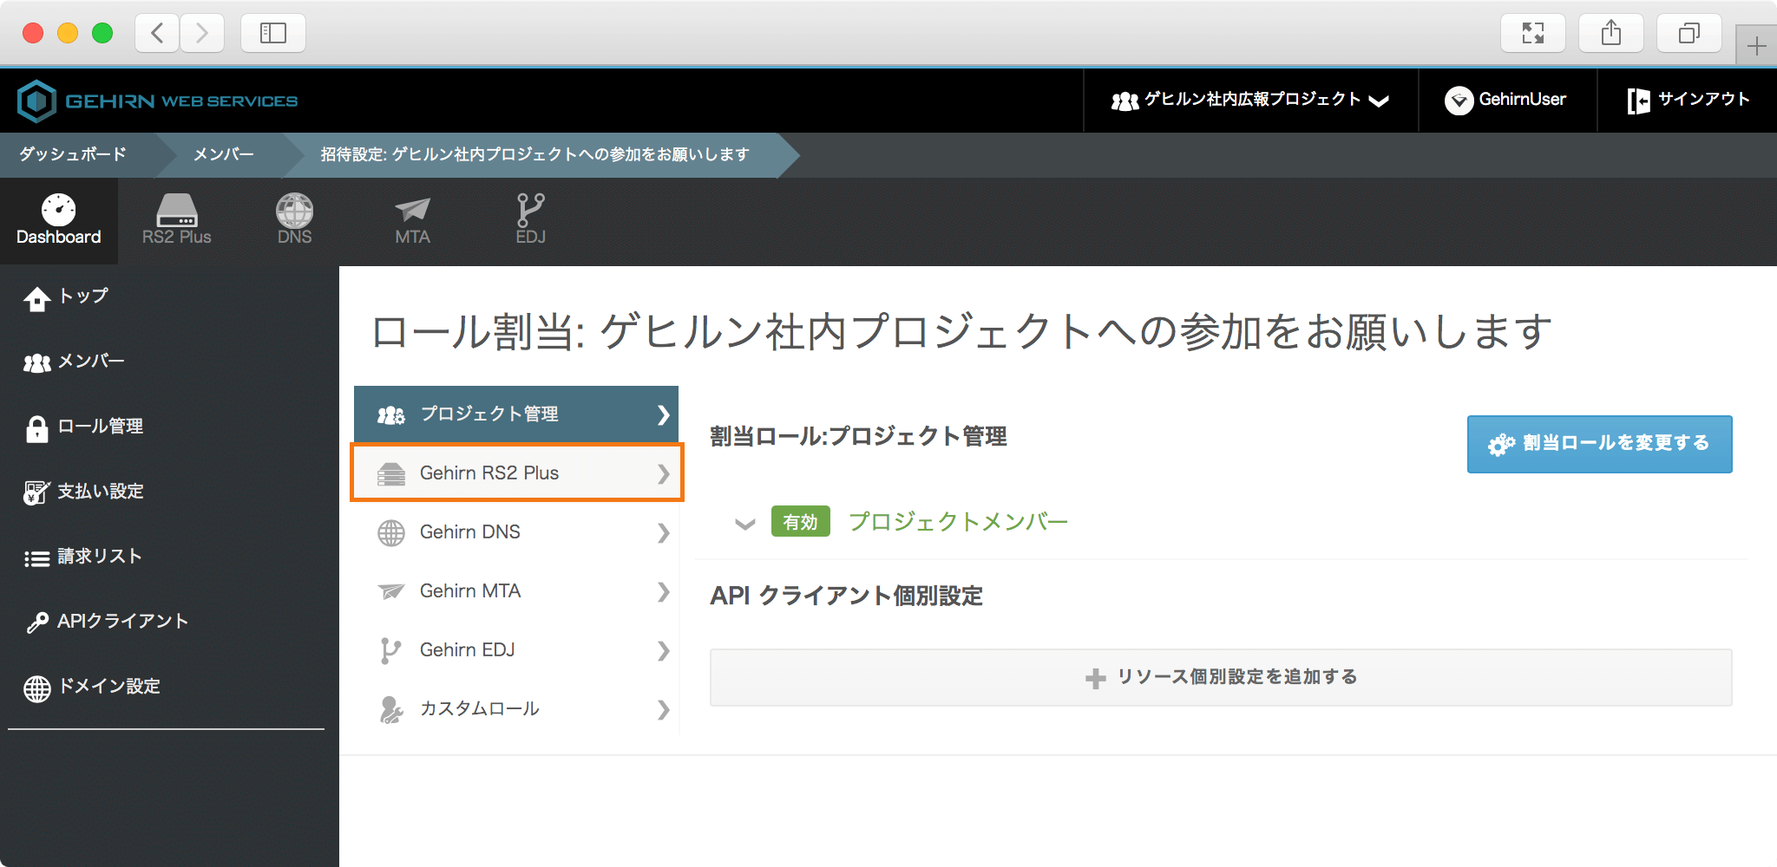Open the ゲヒルン社内広報プロジェクト project dropdown

(1250, 101)
